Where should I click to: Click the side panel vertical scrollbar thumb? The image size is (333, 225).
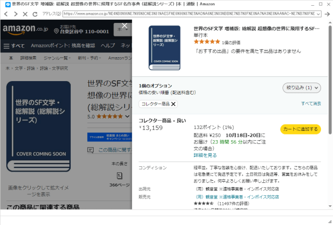(x=330, y=80)
